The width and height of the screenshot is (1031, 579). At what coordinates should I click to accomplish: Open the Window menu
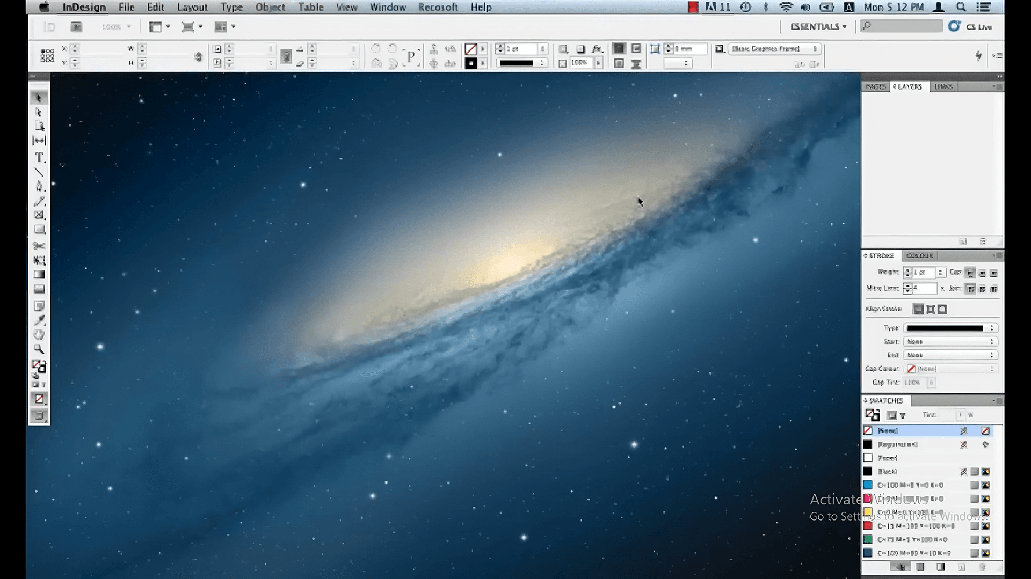pos(388,7)
